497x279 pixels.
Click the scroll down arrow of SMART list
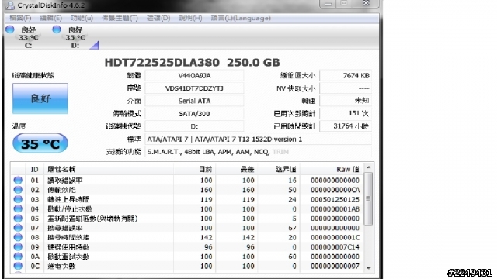(368, 268)
